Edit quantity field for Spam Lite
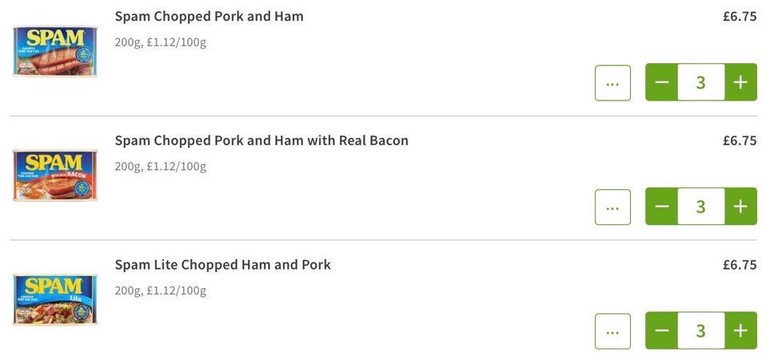 click(700, 330)
